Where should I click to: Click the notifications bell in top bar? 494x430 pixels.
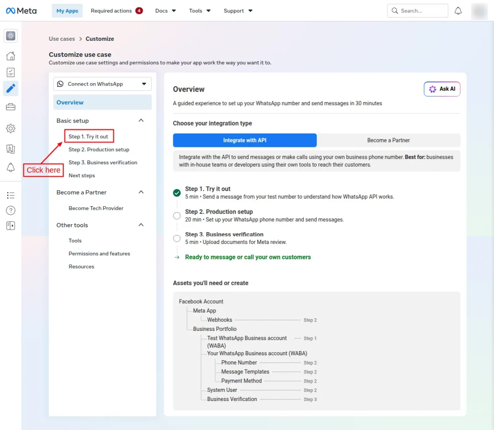click(458, 11)
